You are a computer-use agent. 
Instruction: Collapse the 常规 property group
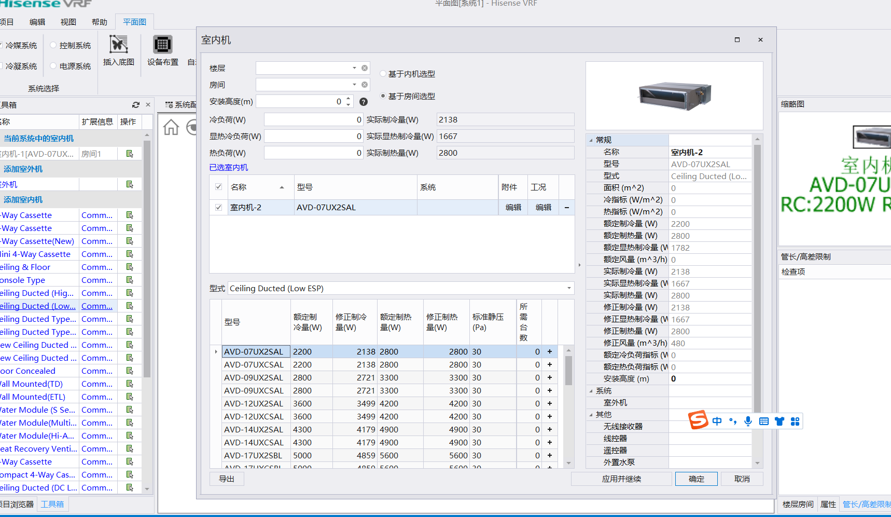point(591,140)
